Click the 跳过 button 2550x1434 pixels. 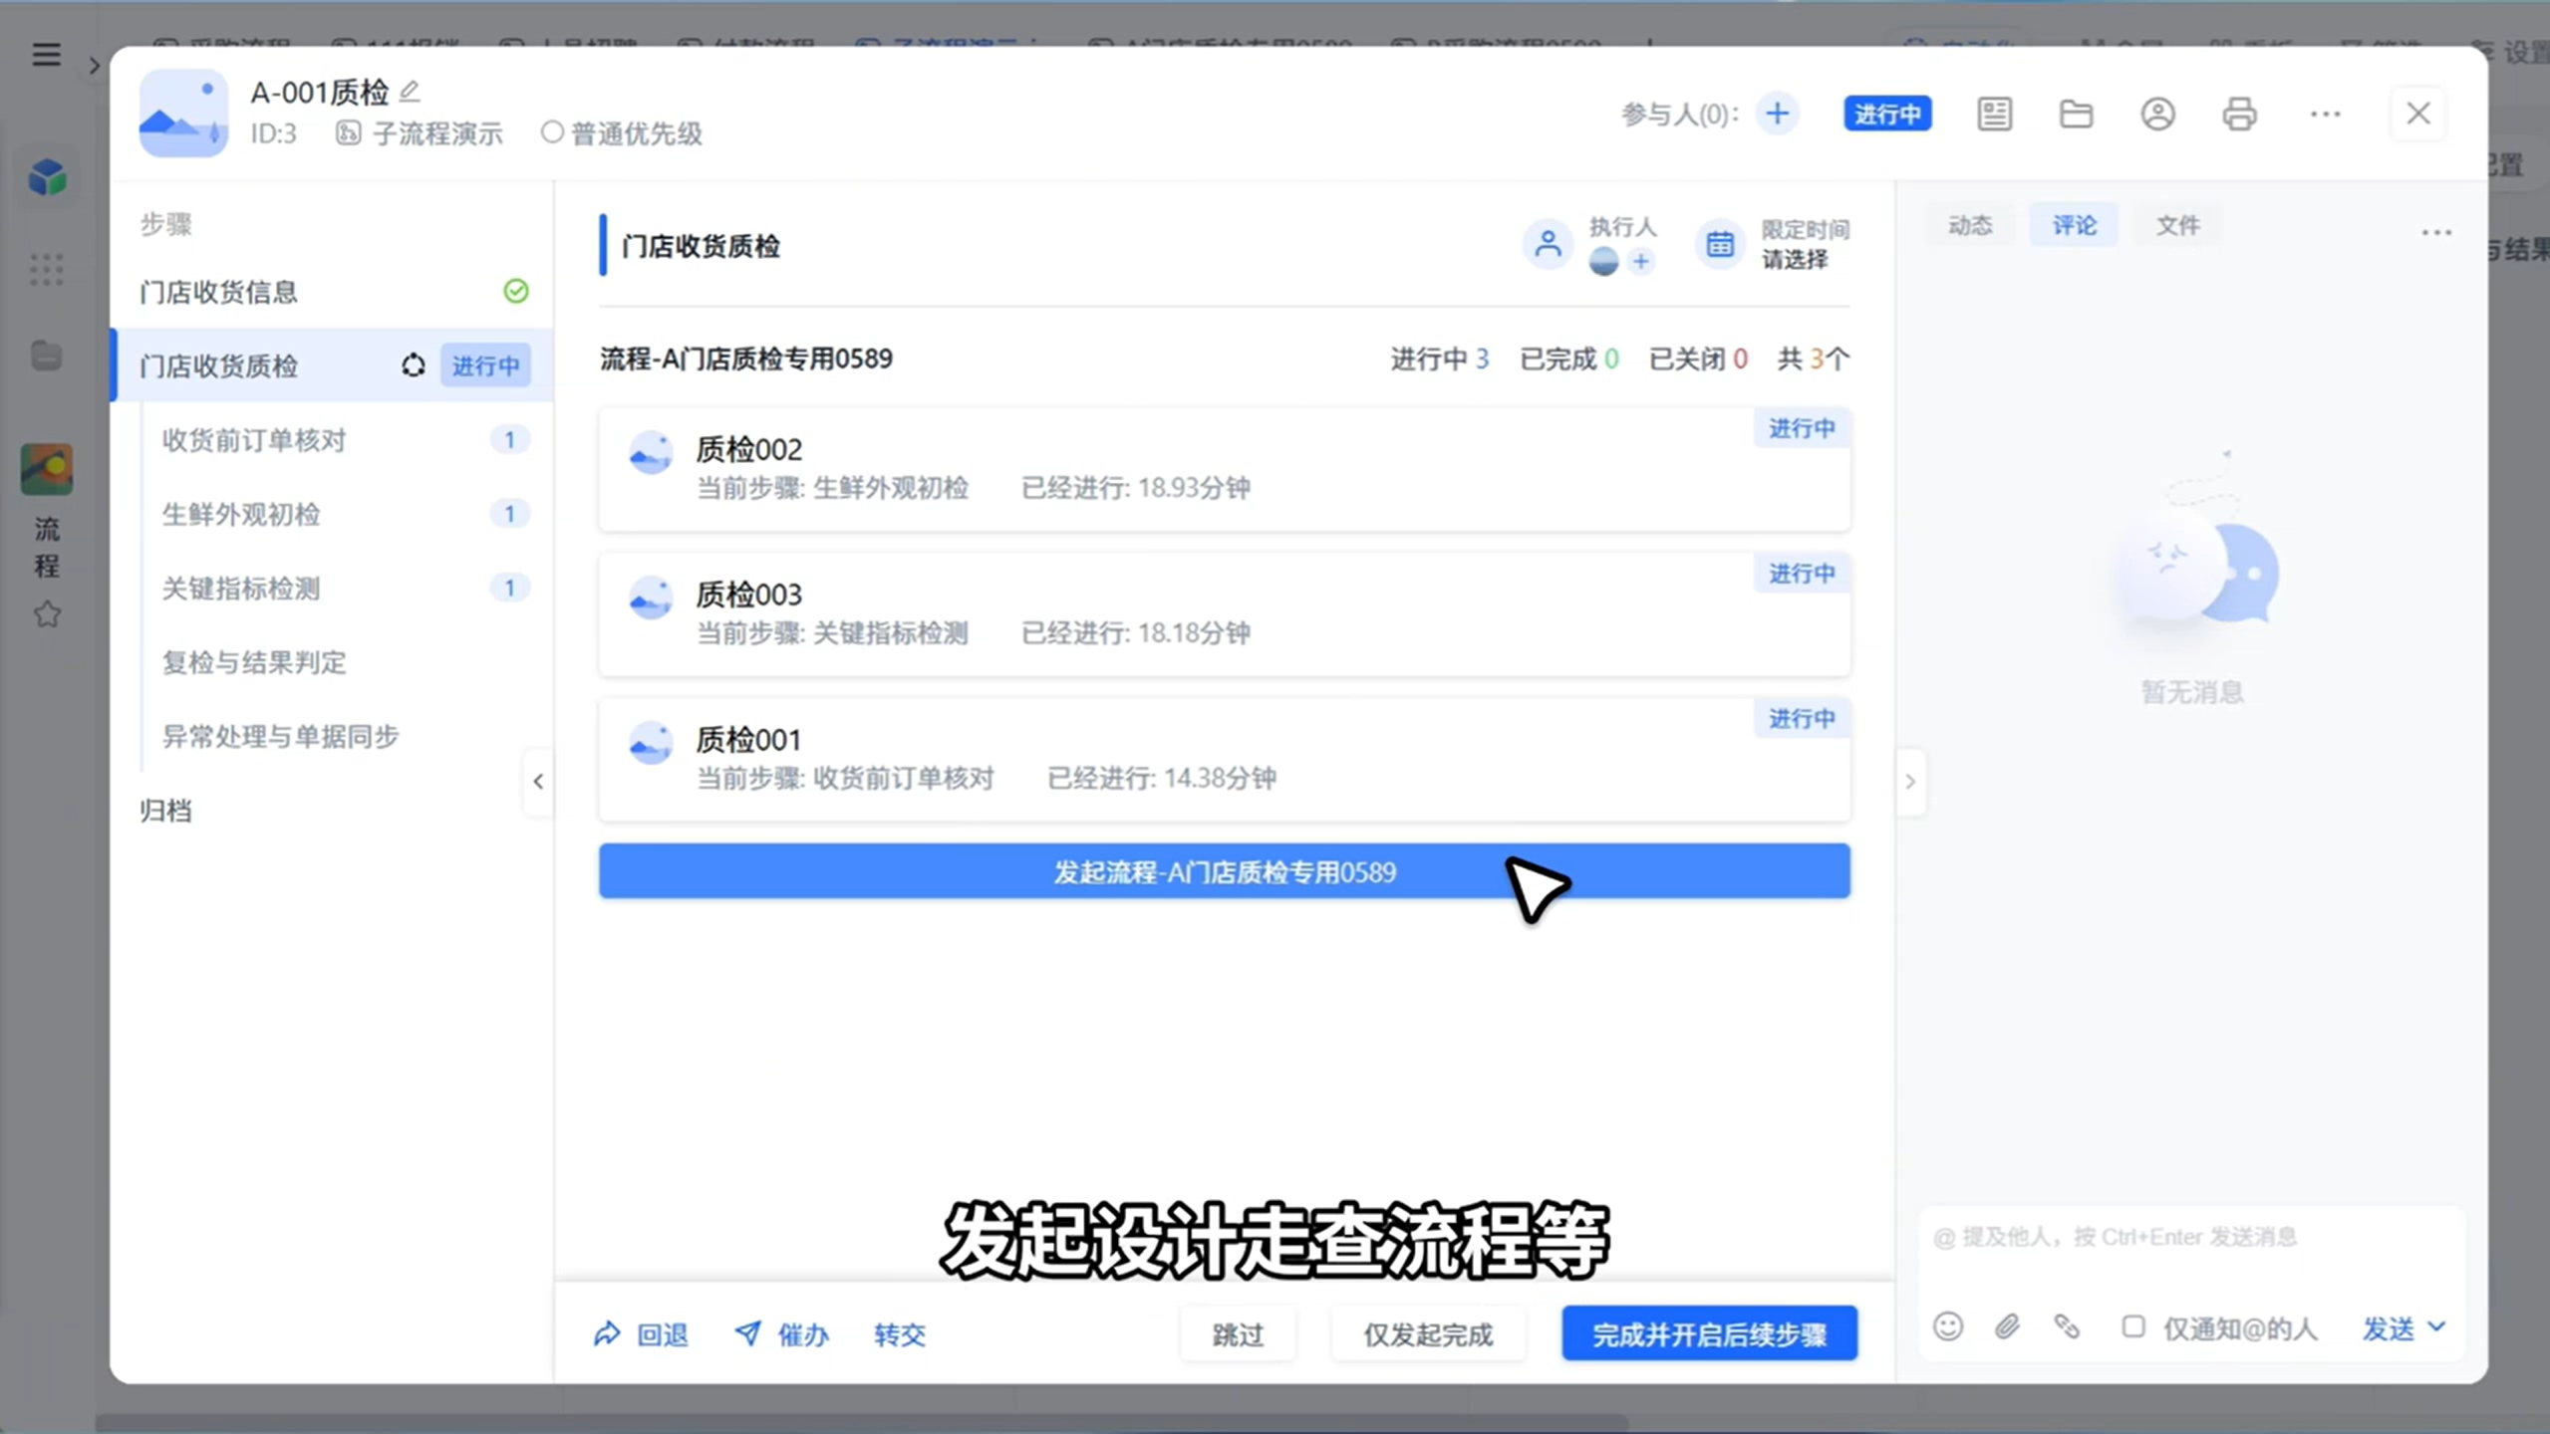click(x=1238, y=1333)
